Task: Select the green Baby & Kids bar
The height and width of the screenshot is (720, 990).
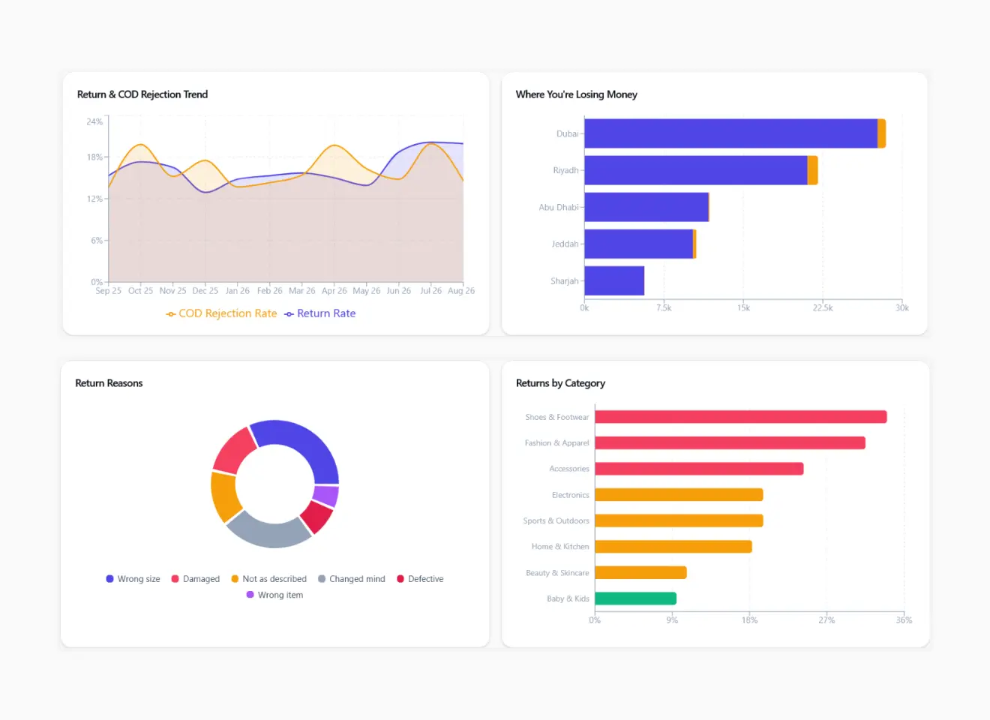Action: coord(635,598)
